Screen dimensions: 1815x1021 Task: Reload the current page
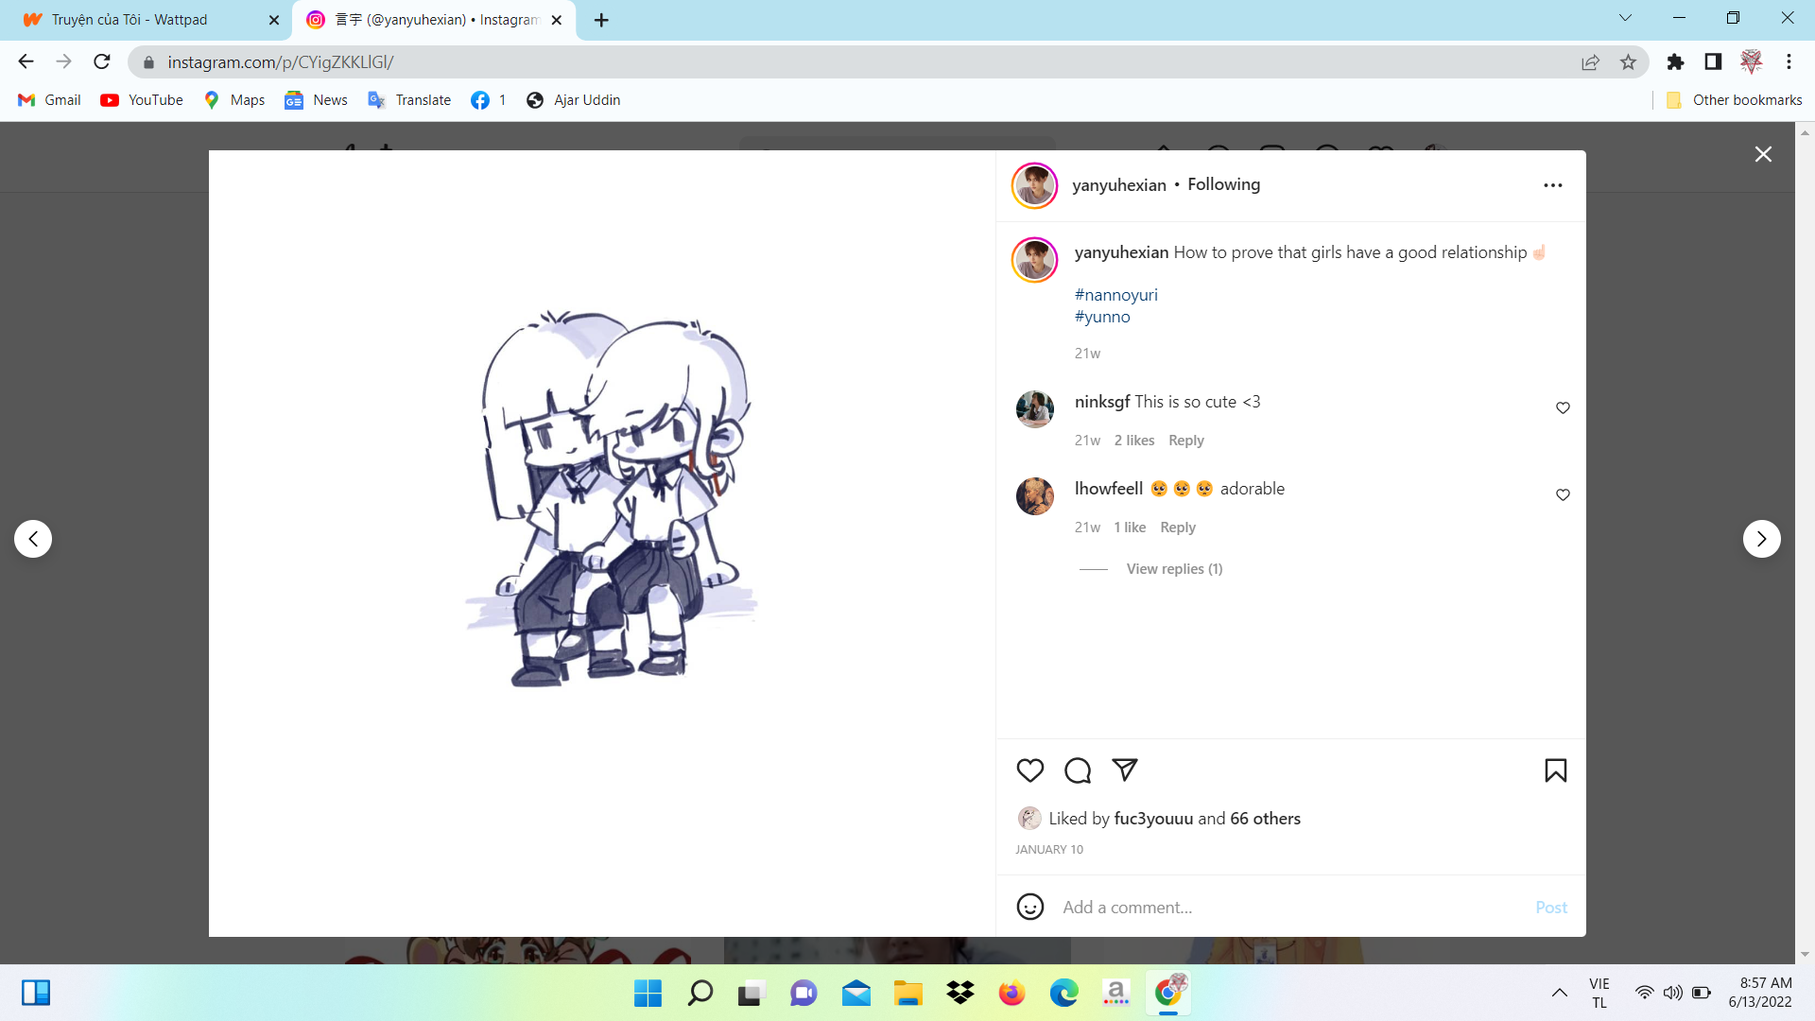point(101,61)
